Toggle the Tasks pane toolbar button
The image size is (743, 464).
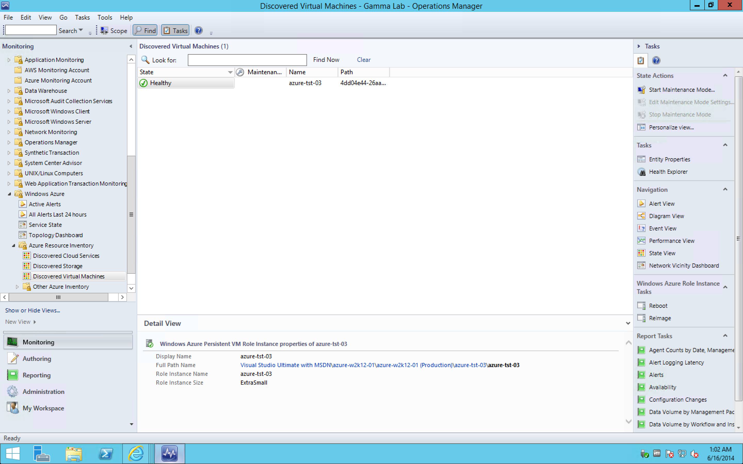(175, 30)
